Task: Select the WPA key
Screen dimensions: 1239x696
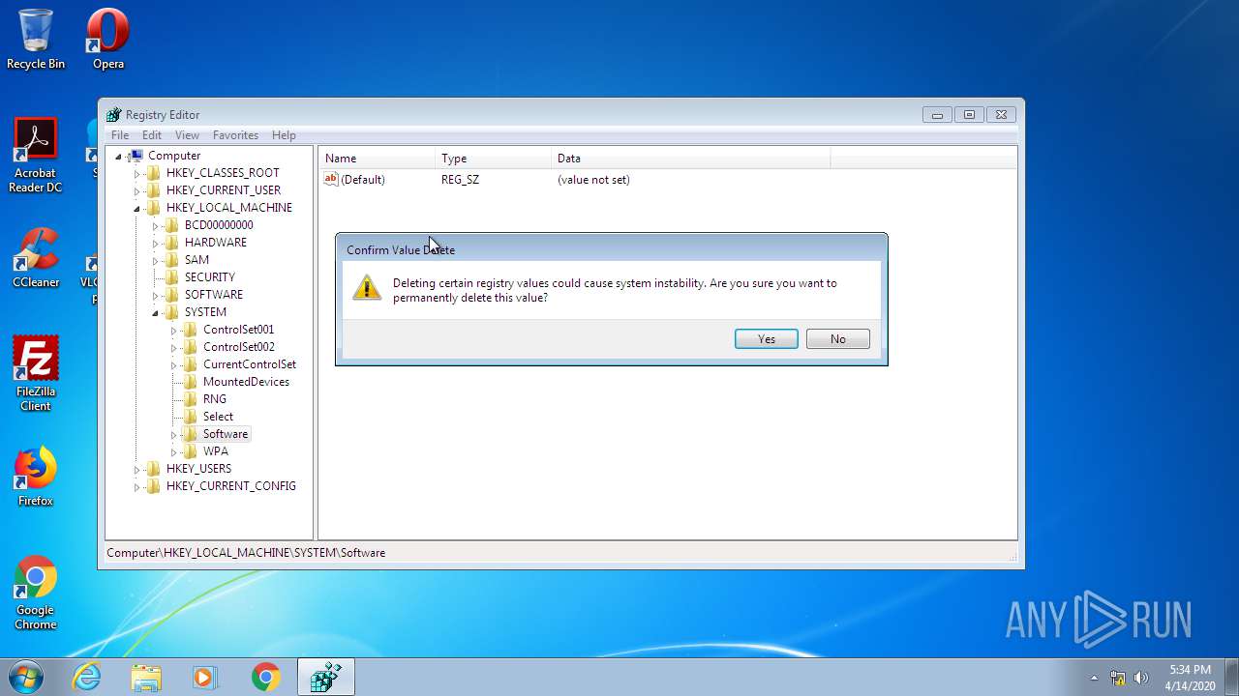Action: coord(216,451)
